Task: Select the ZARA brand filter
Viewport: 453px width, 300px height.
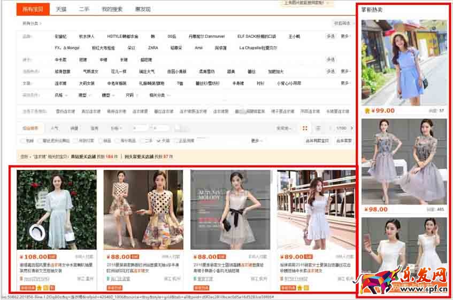Action: 153,48
